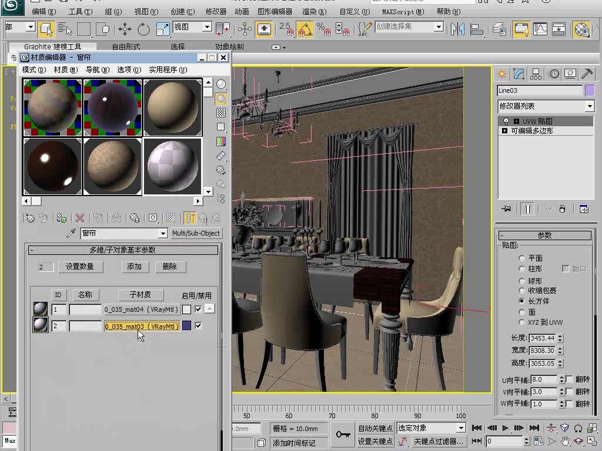Click the blue color swatch for material ID 2
The width and height of the screenshot is (602, 451).
[186, 325]
